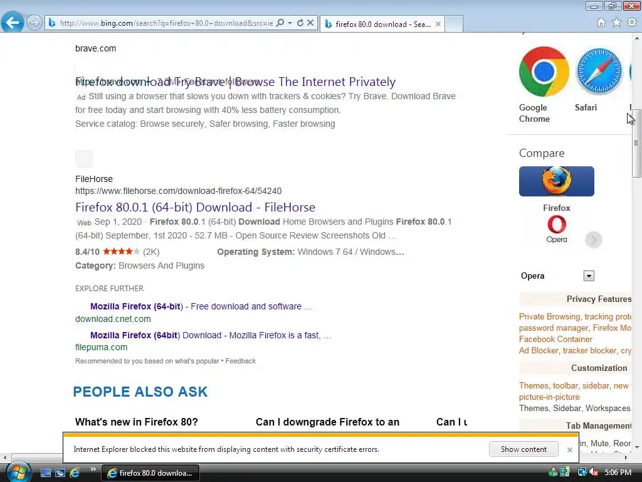Click the browser Forward arrow button
The height and width of the screenshot is (482, 642).
click(34, 23)
